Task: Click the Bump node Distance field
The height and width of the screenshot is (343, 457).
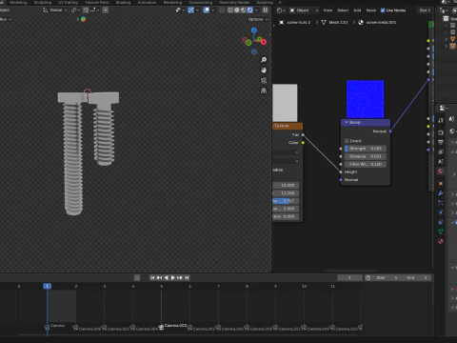Action: (366, 156)
